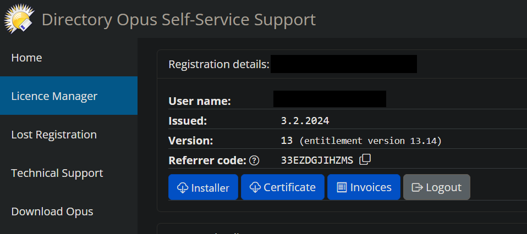Copy the referrer code using the copy icon
Image resolution: width=527 pixels, height=234 pixels.
(365, 160)
